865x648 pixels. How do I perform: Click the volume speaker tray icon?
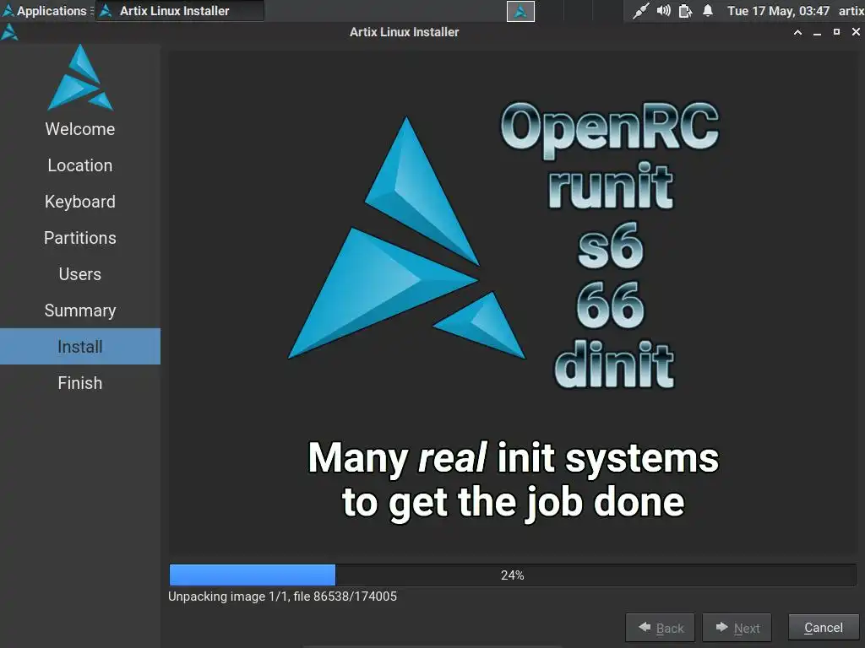coord(664,11)
